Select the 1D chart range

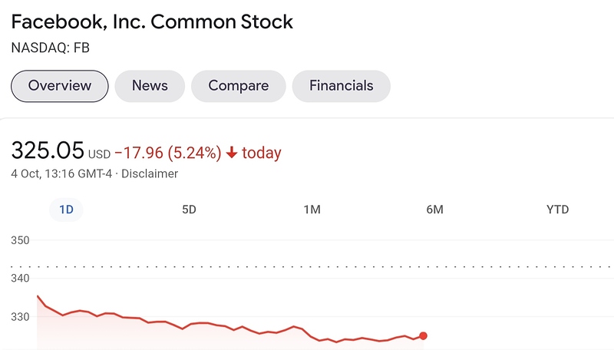pyautogui.click(x=66, y=210)
